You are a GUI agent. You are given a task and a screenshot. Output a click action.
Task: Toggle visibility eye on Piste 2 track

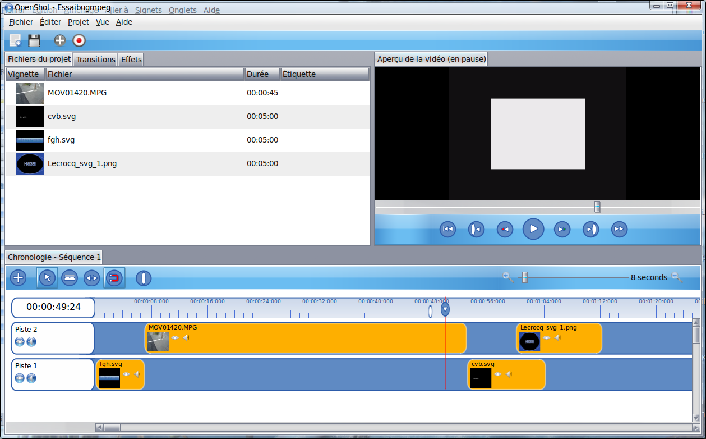click(20, 342)
